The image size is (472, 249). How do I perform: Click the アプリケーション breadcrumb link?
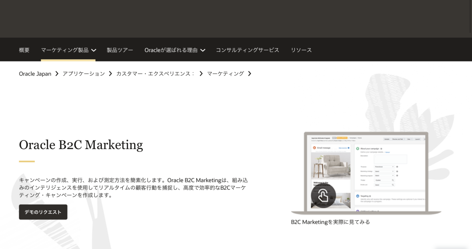[84, 74]
